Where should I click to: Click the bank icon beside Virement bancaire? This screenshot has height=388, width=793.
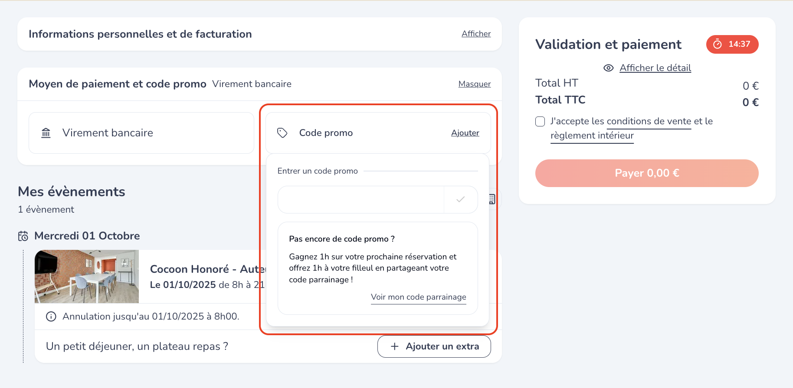[x=46, y=133]
